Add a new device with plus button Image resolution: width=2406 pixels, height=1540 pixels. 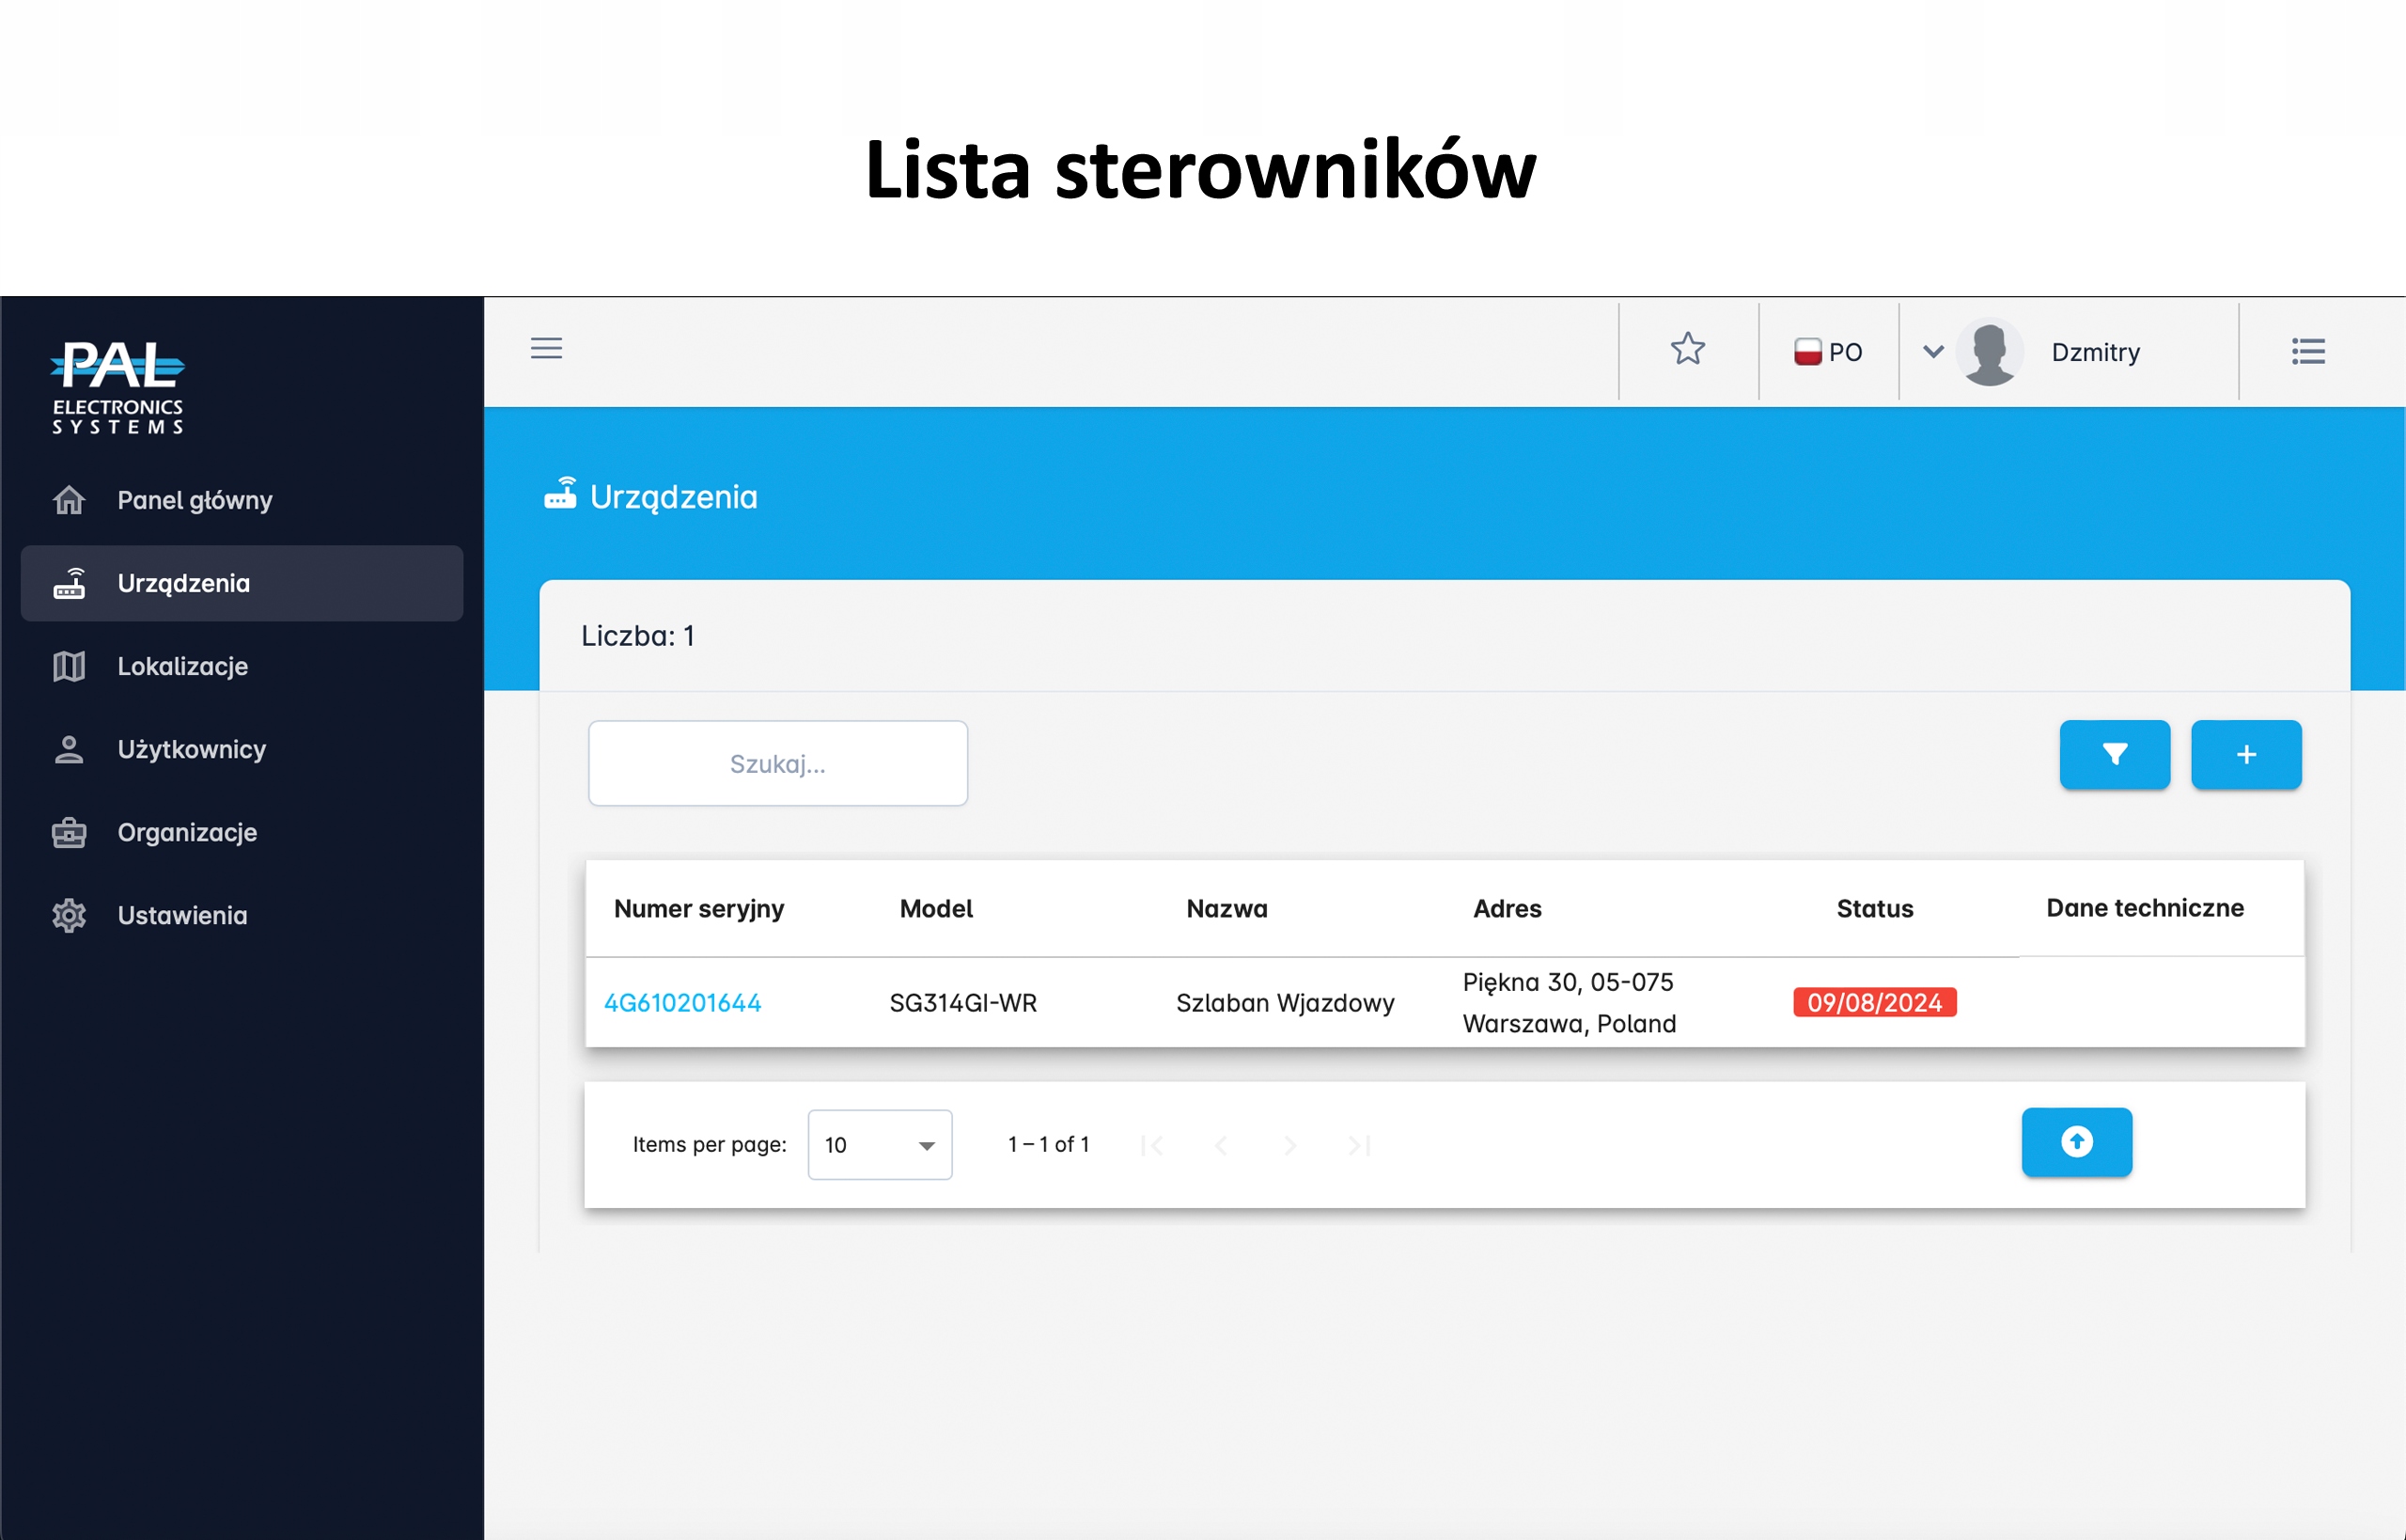2245,755
